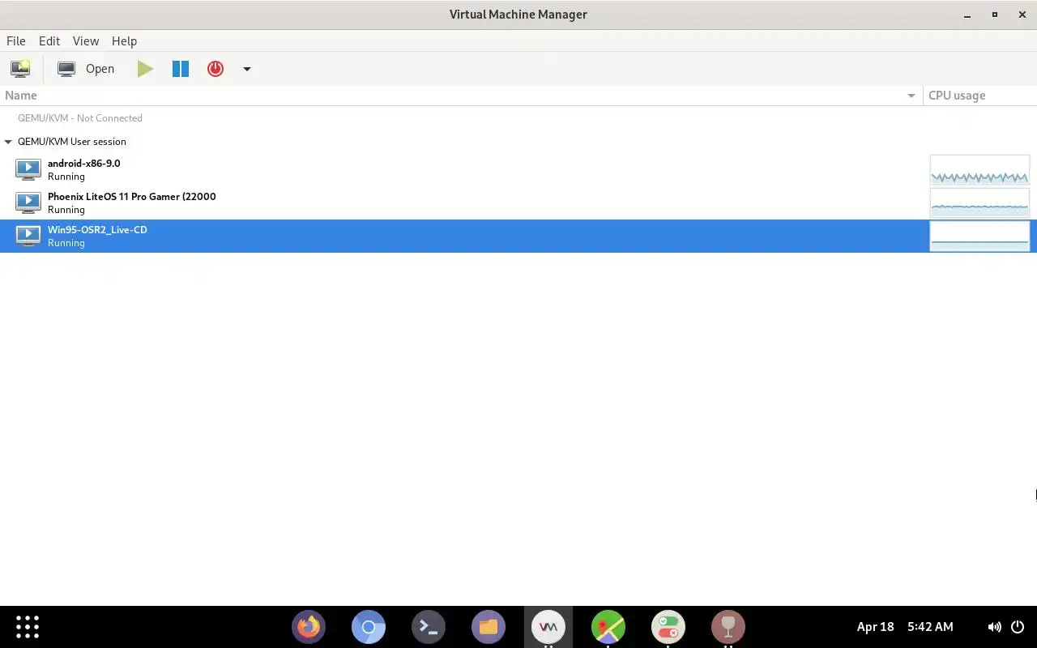Open the Files manager from the dock
The width and height of the screenshot is (1037, 648).
tap(489, 627)
